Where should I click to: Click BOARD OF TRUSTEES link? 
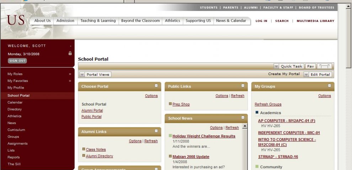tap(316, 7)
